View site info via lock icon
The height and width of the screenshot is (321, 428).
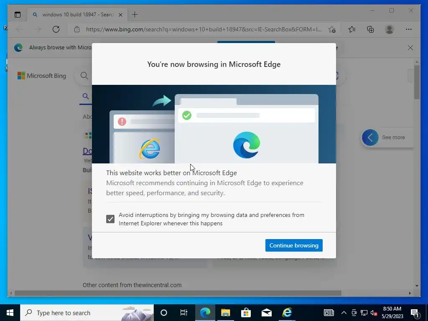point(77,29)
